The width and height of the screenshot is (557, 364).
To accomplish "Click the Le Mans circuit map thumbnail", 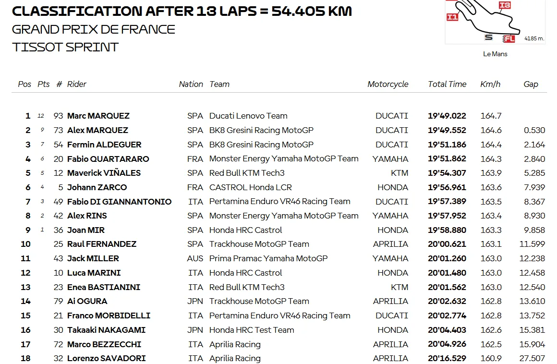I will point(495,22).
